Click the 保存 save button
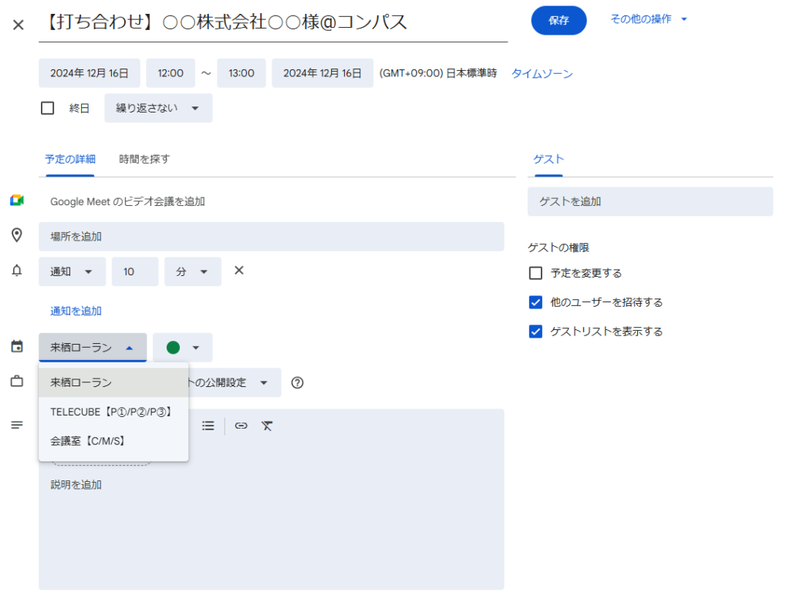 pos(559,21)
